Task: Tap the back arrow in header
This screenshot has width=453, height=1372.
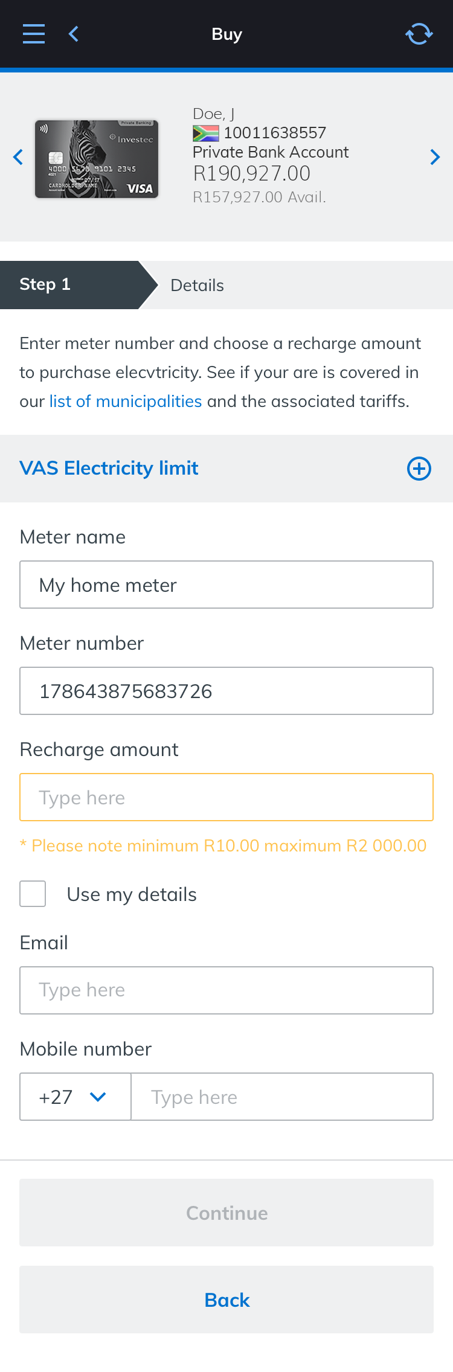Action: tap(74, 34)
